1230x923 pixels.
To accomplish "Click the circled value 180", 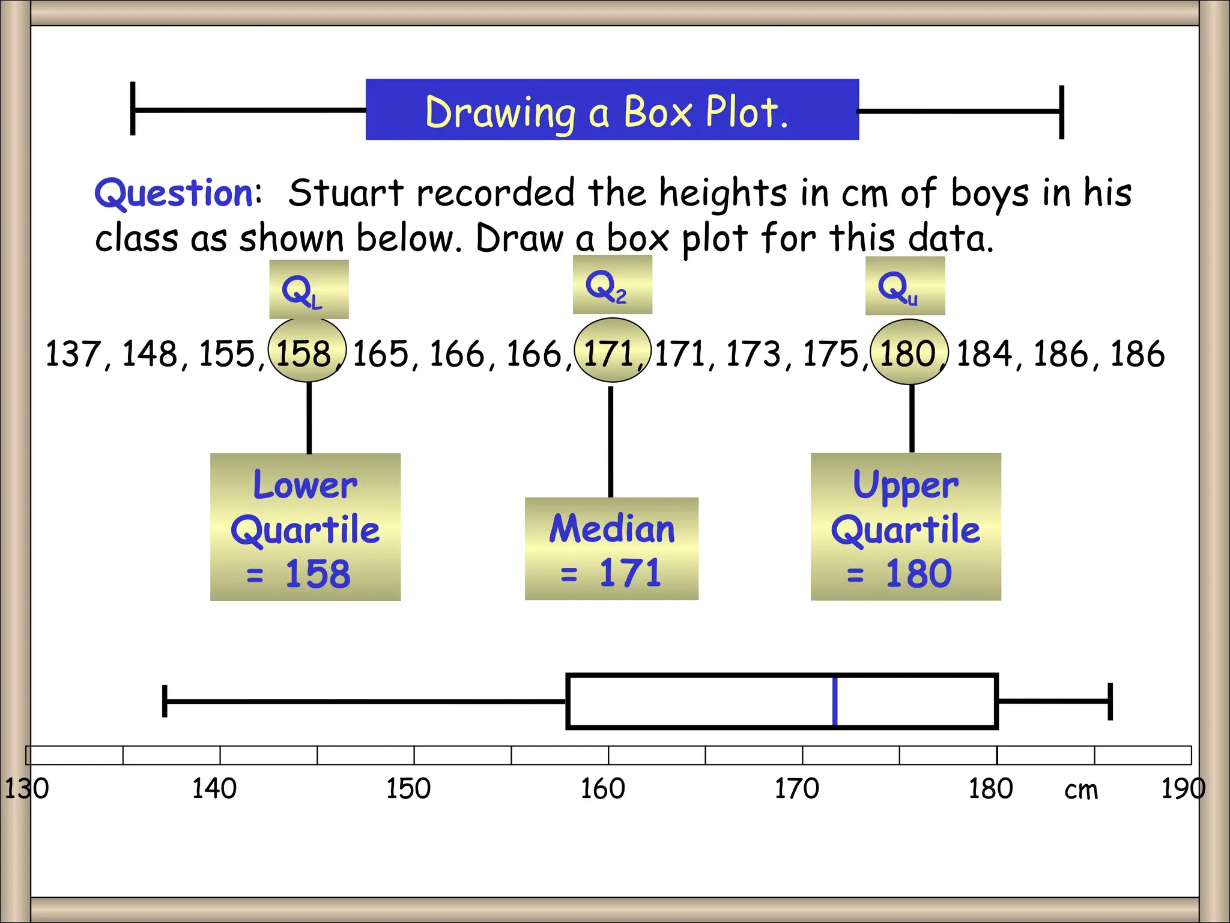I will tap(909, 352).
